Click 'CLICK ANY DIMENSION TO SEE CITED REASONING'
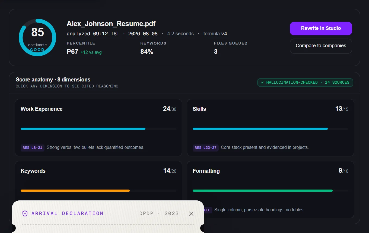The image size is (369, 233). pos(67,86)
